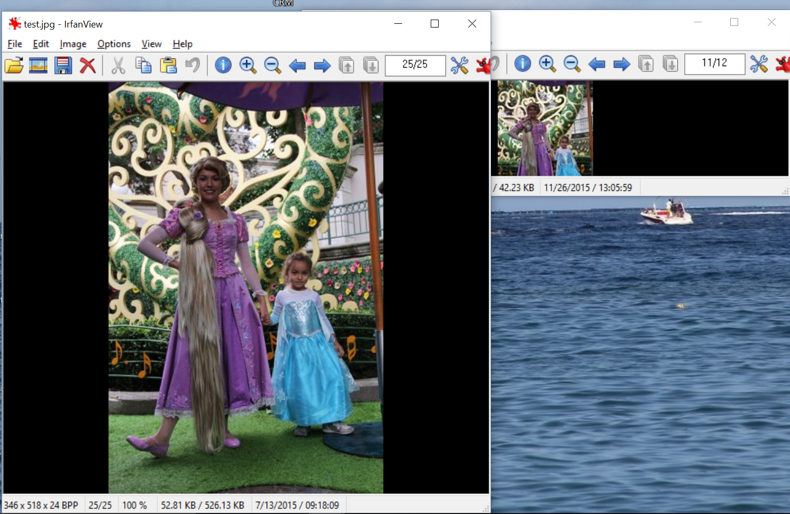Click the Copy icon in test.jpg window

click(x=143, y=66)
